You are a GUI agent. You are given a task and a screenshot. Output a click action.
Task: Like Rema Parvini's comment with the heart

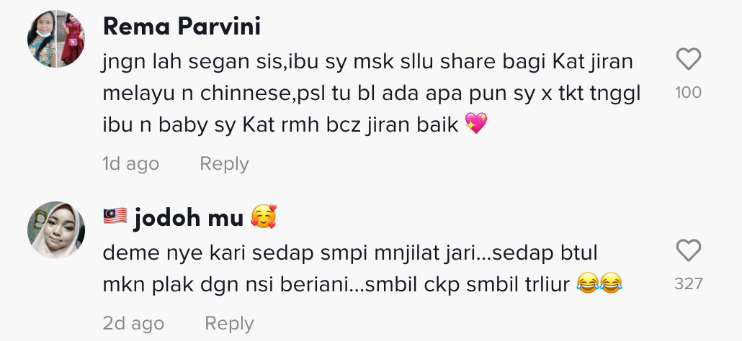point(688,59)
